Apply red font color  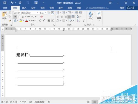tap(27, 20)
